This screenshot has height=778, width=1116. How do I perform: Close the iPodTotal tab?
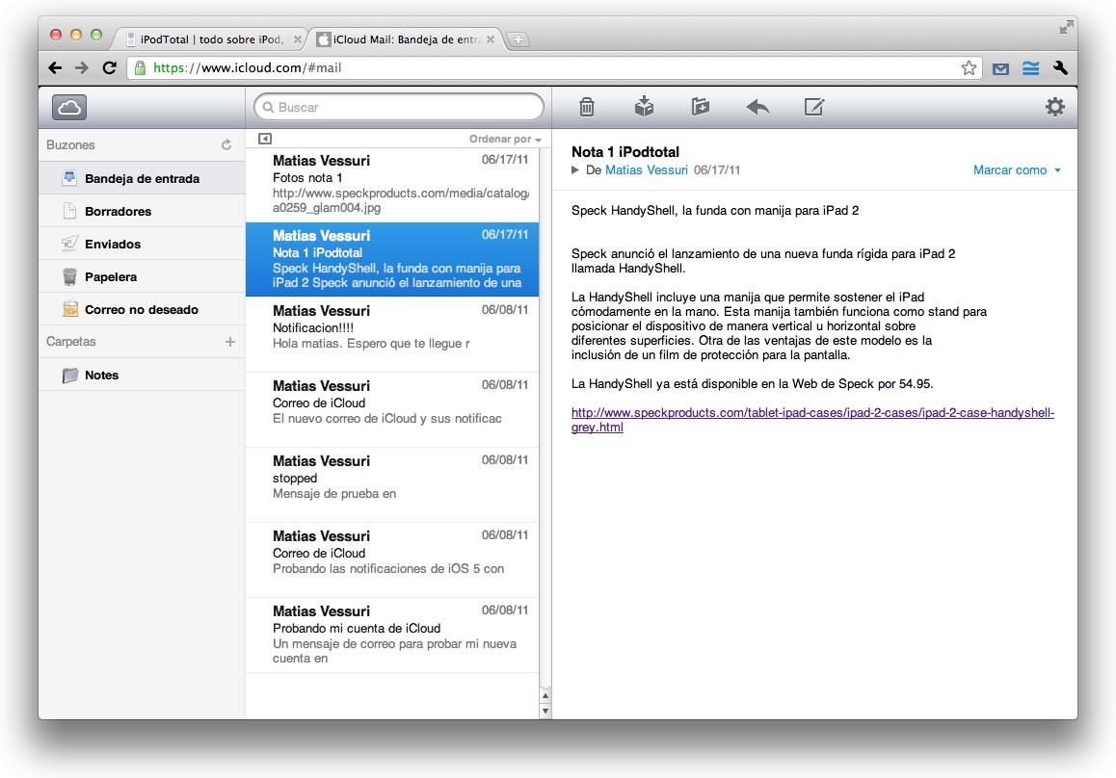(298, 39)
